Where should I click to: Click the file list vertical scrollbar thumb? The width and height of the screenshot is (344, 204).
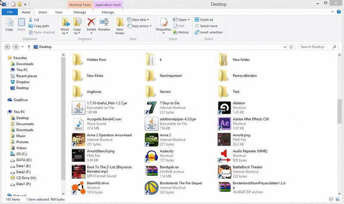click(339, 111)
